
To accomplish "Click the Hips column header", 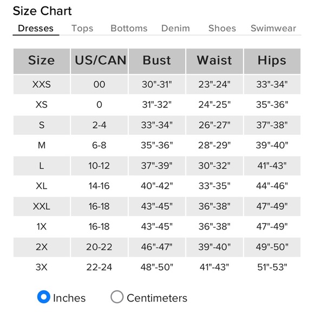I will 272,61.
